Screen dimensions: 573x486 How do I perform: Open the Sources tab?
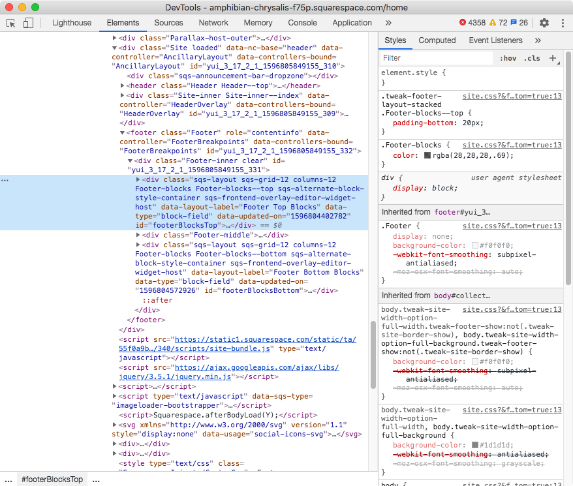(x=168, y=23)
